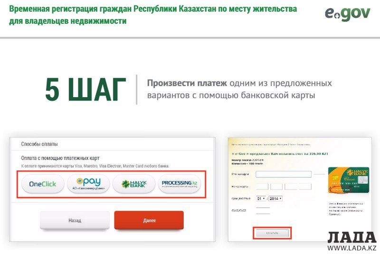Click the Назад button
380x254 pixels.
pyautogui.click(x=75, y=220)
